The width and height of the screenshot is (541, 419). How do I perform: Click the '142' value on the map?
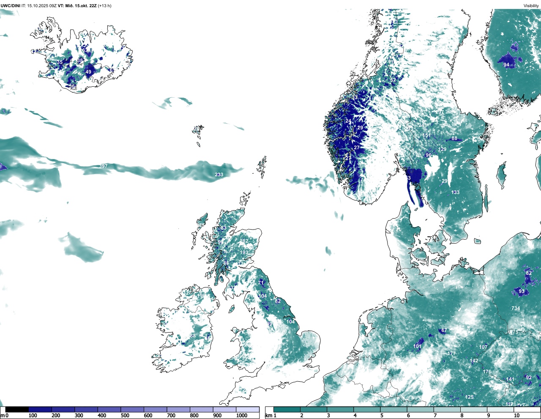coord(474,361)
